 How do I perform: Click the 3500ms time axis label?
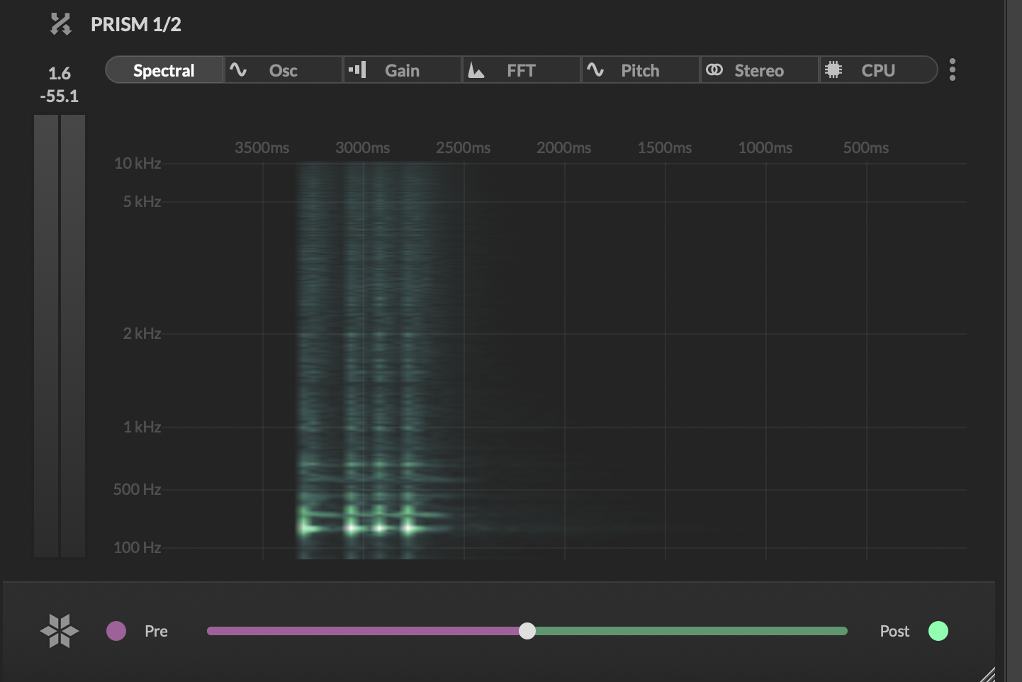point(262,147)
